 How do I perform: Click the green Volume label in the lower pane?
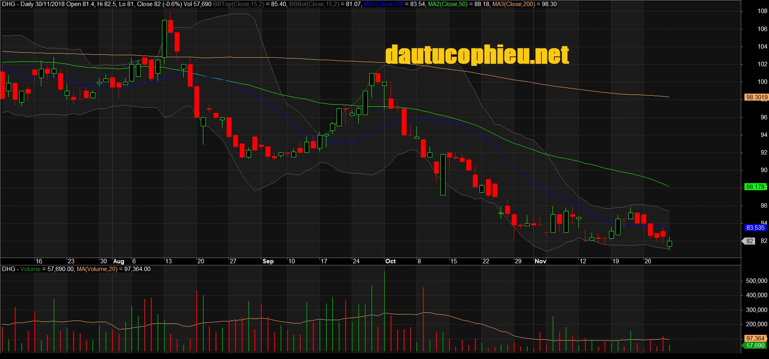click(x=30, y=269)
